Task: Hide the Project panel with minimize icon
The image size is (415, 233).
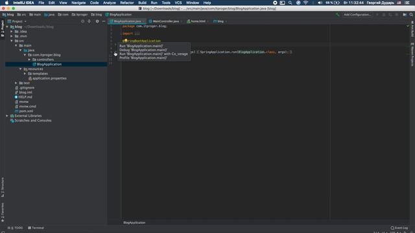Action: 104,21
